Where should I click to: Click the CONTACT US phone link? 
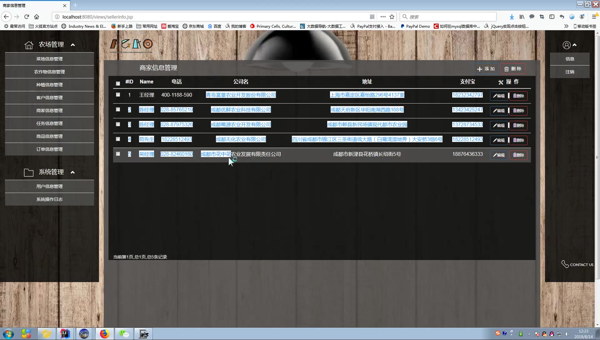577,264
